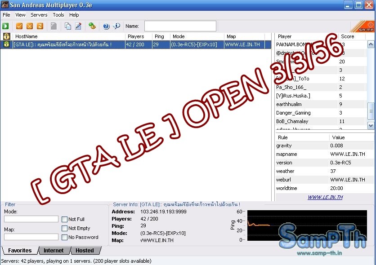
Task: Click the padlock column header icon
Action: (6, 36)
